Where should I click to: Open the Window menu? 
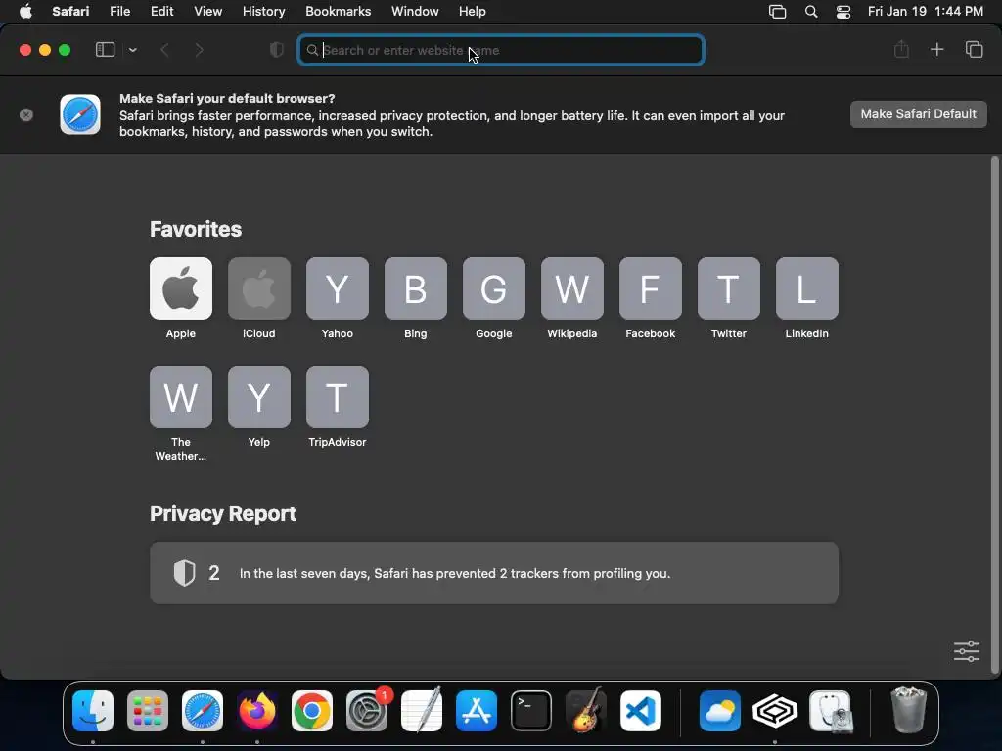point(415,11)
